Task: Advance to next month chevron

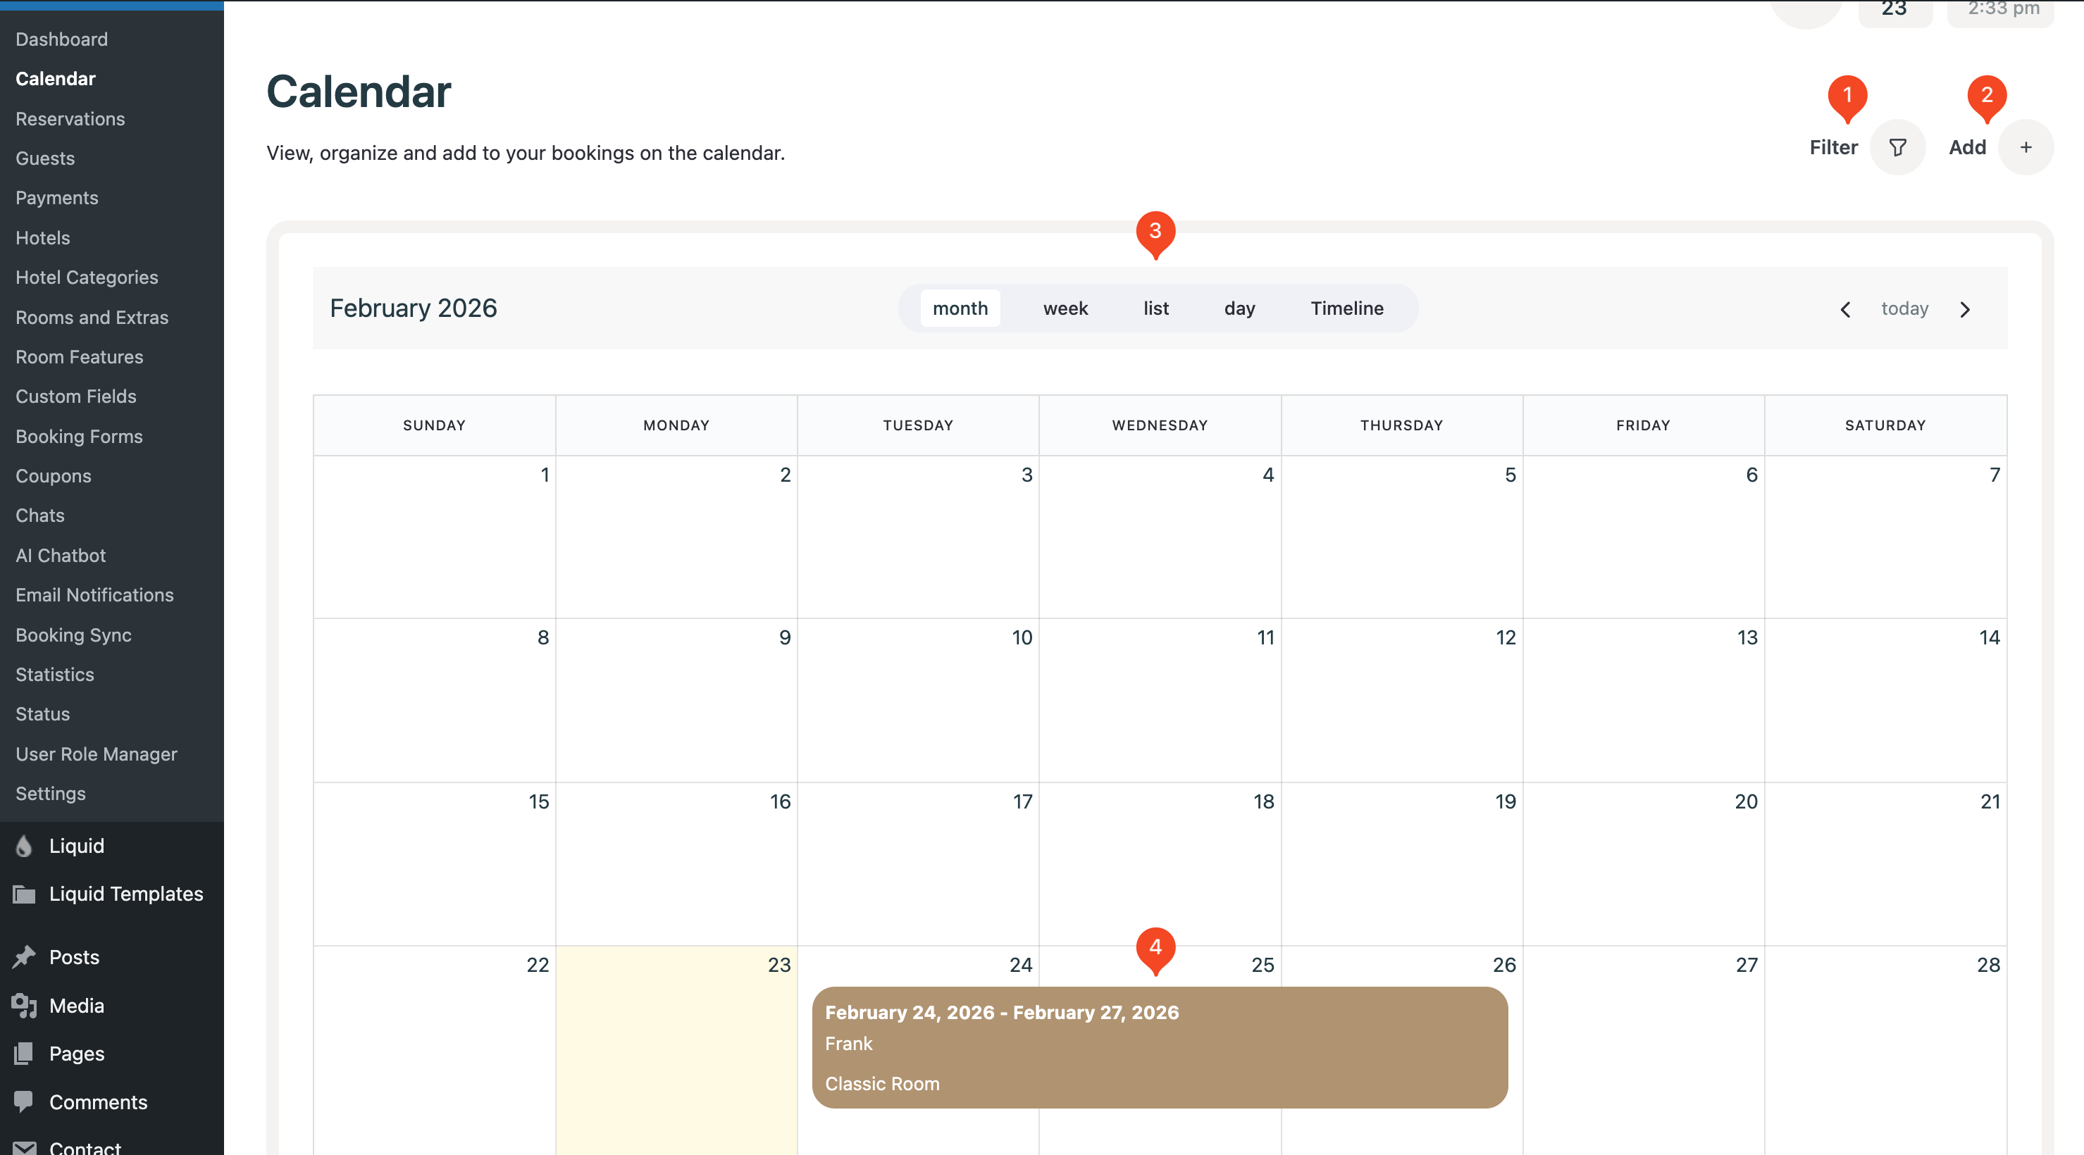Action: (1965, 309)
